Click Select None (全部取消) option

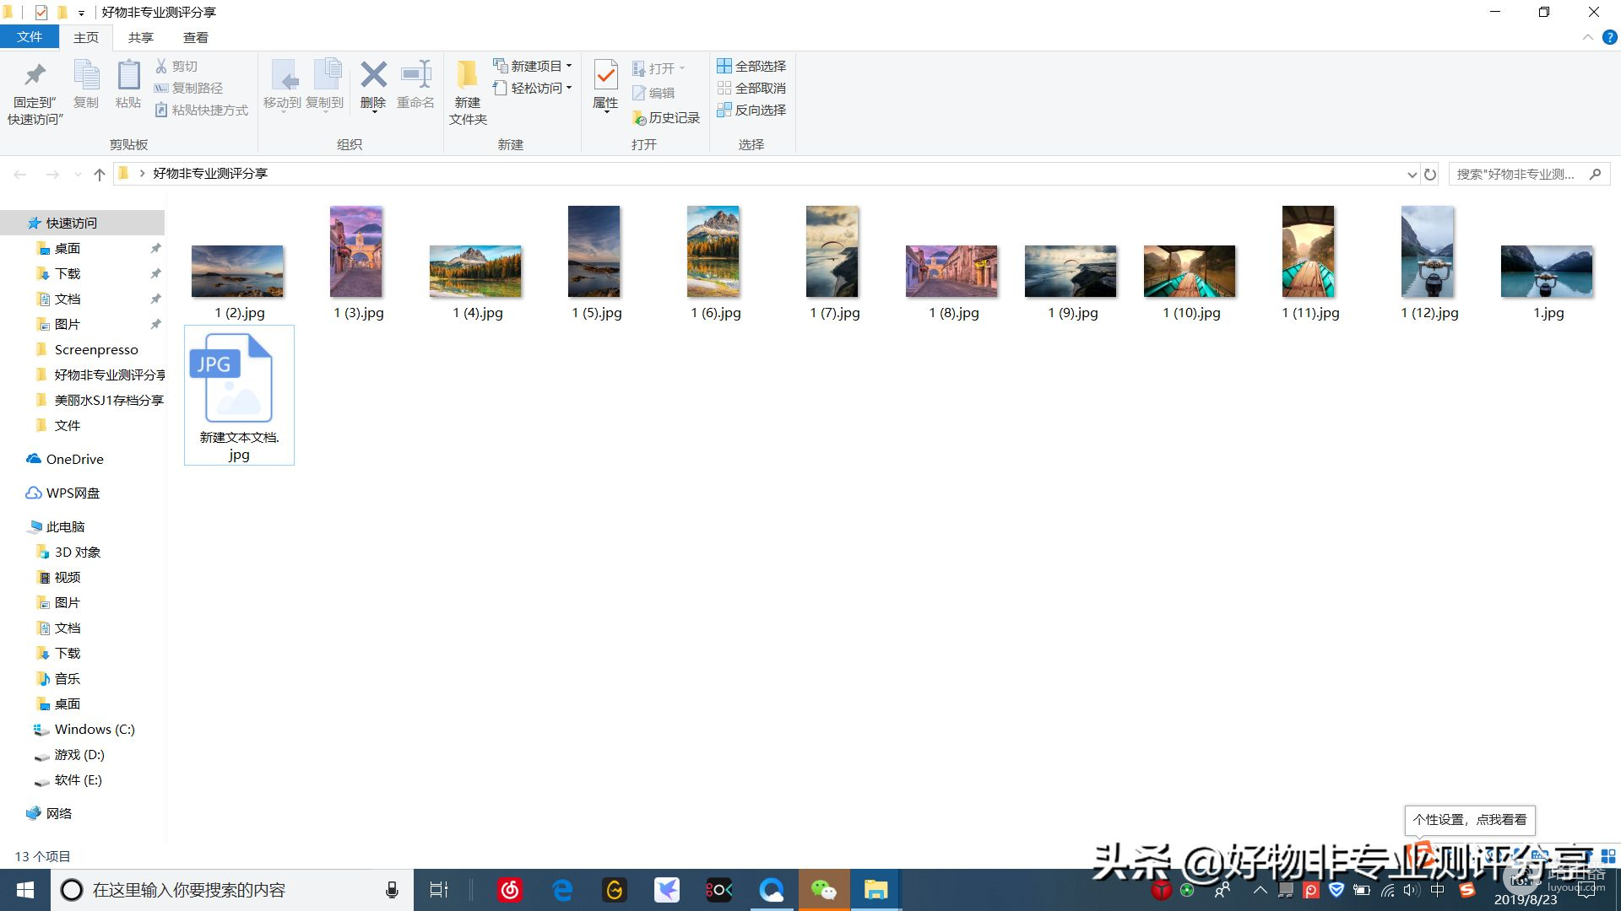[x=751, y=88]
